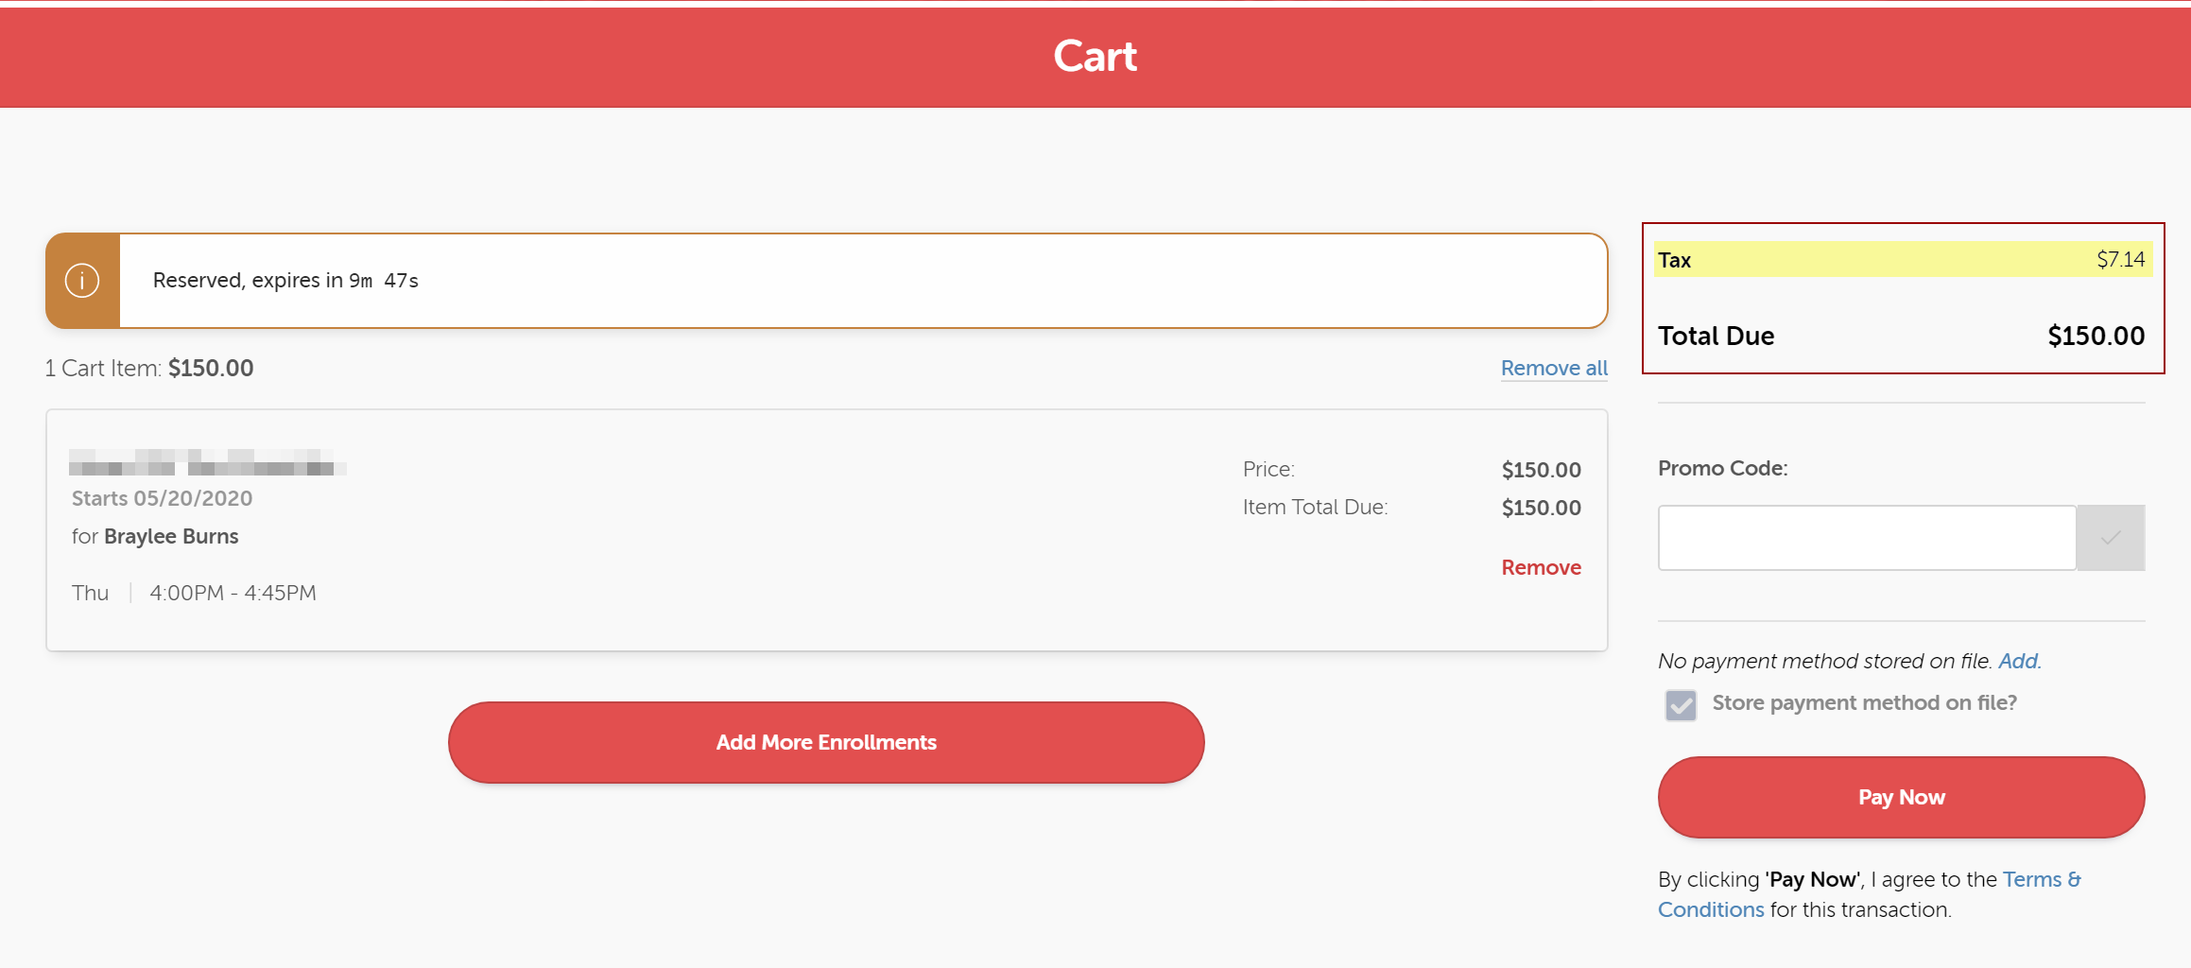Viewport: 2191px width, 968px height.
Task: Click the Item Total Due label
Action: (1315, 508)
